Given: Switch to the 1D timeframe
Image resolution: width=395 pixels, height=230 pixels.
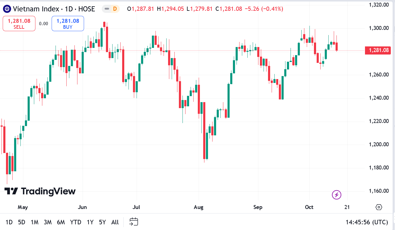Looking at the screenshot, I should pos(9,222).
